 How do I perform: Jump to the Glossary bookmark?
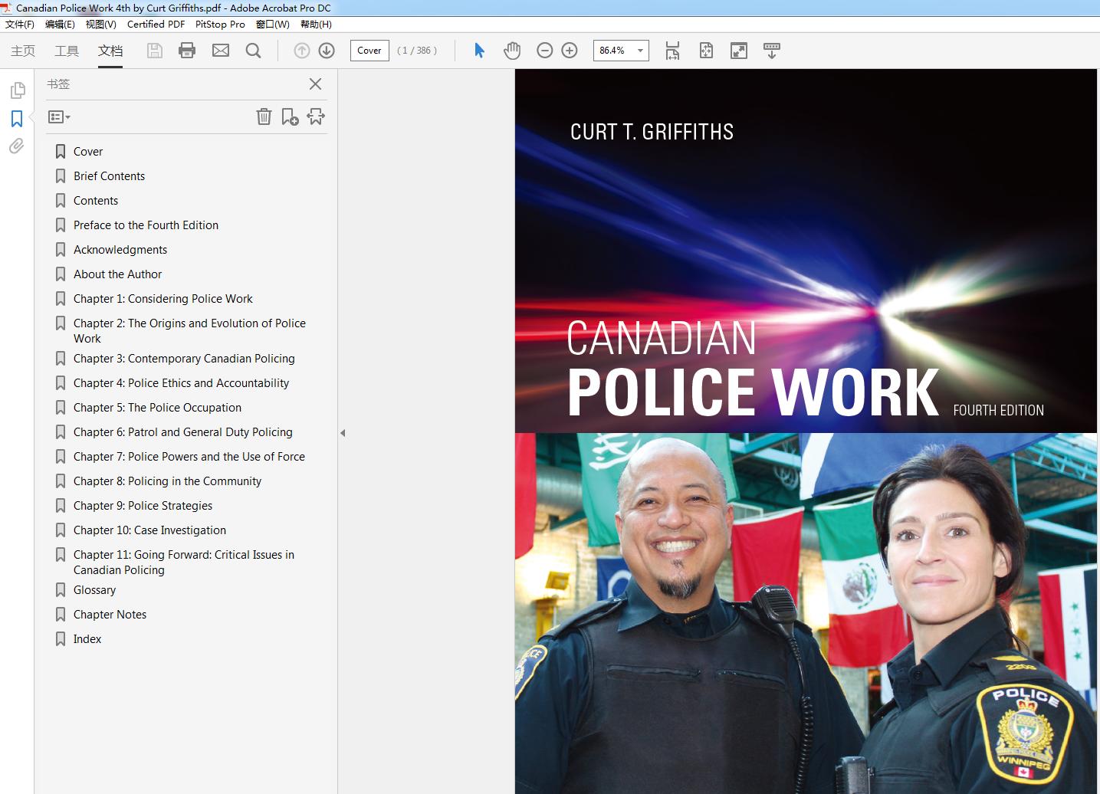coord(94,590)
